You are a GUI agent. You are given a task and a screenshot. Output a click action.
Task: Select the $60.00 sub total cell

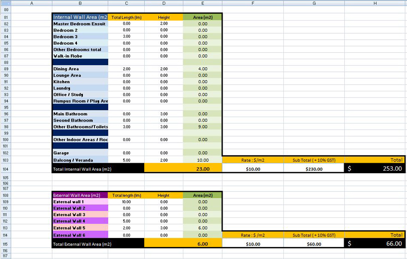[314, 244]
